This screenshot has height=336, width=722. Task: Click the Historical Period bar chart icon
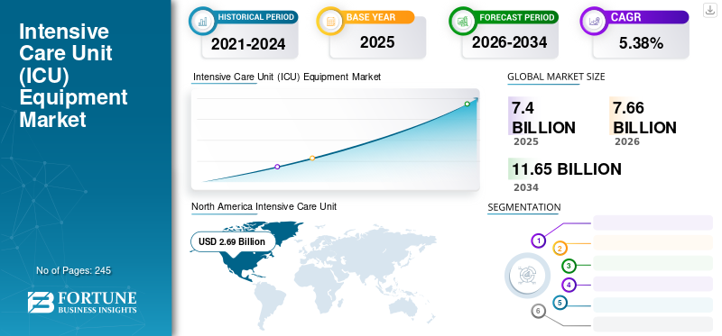(201, 21)
